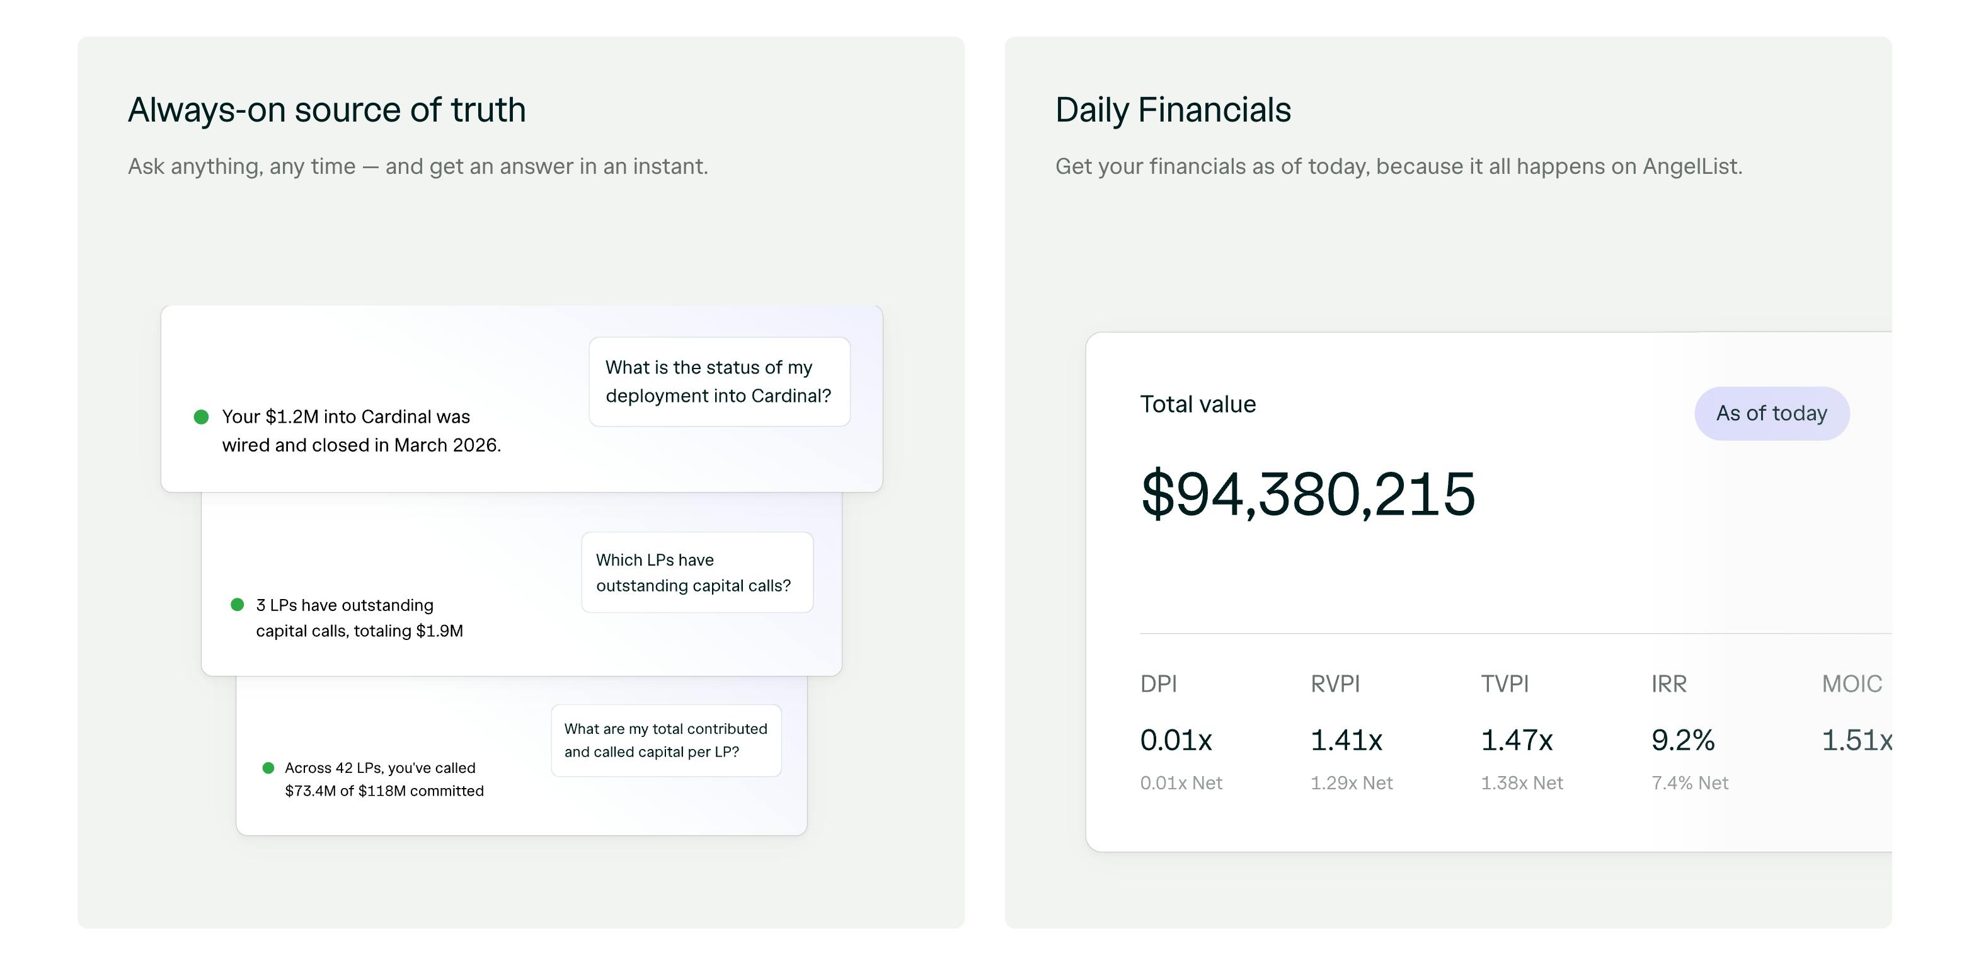Click the 'Total value' label

pyautogui.click(x=1198, y=404)
